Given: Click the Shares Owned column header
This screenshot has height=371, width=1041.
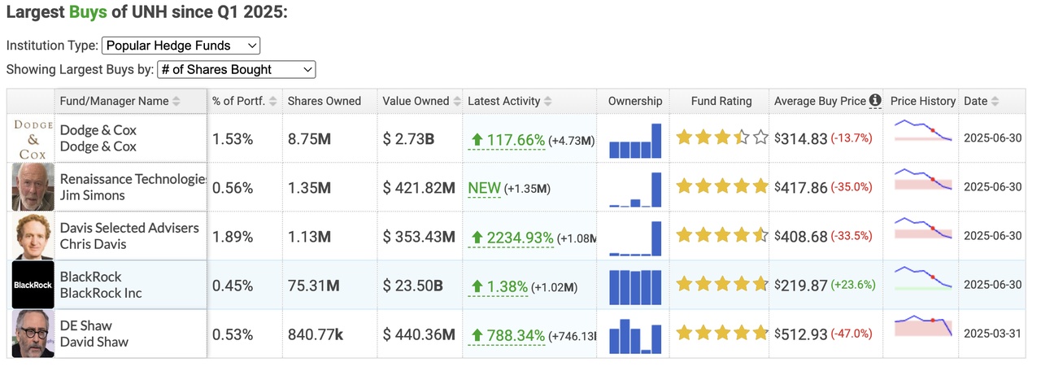Looking at the screenshot, I should point(324,101).
